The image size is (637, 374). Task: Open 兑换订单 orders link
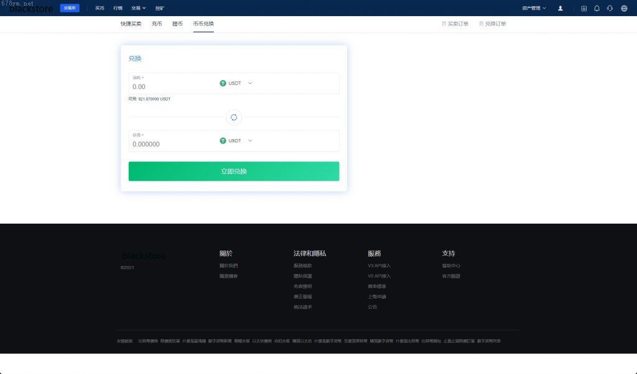click(493, 24)
